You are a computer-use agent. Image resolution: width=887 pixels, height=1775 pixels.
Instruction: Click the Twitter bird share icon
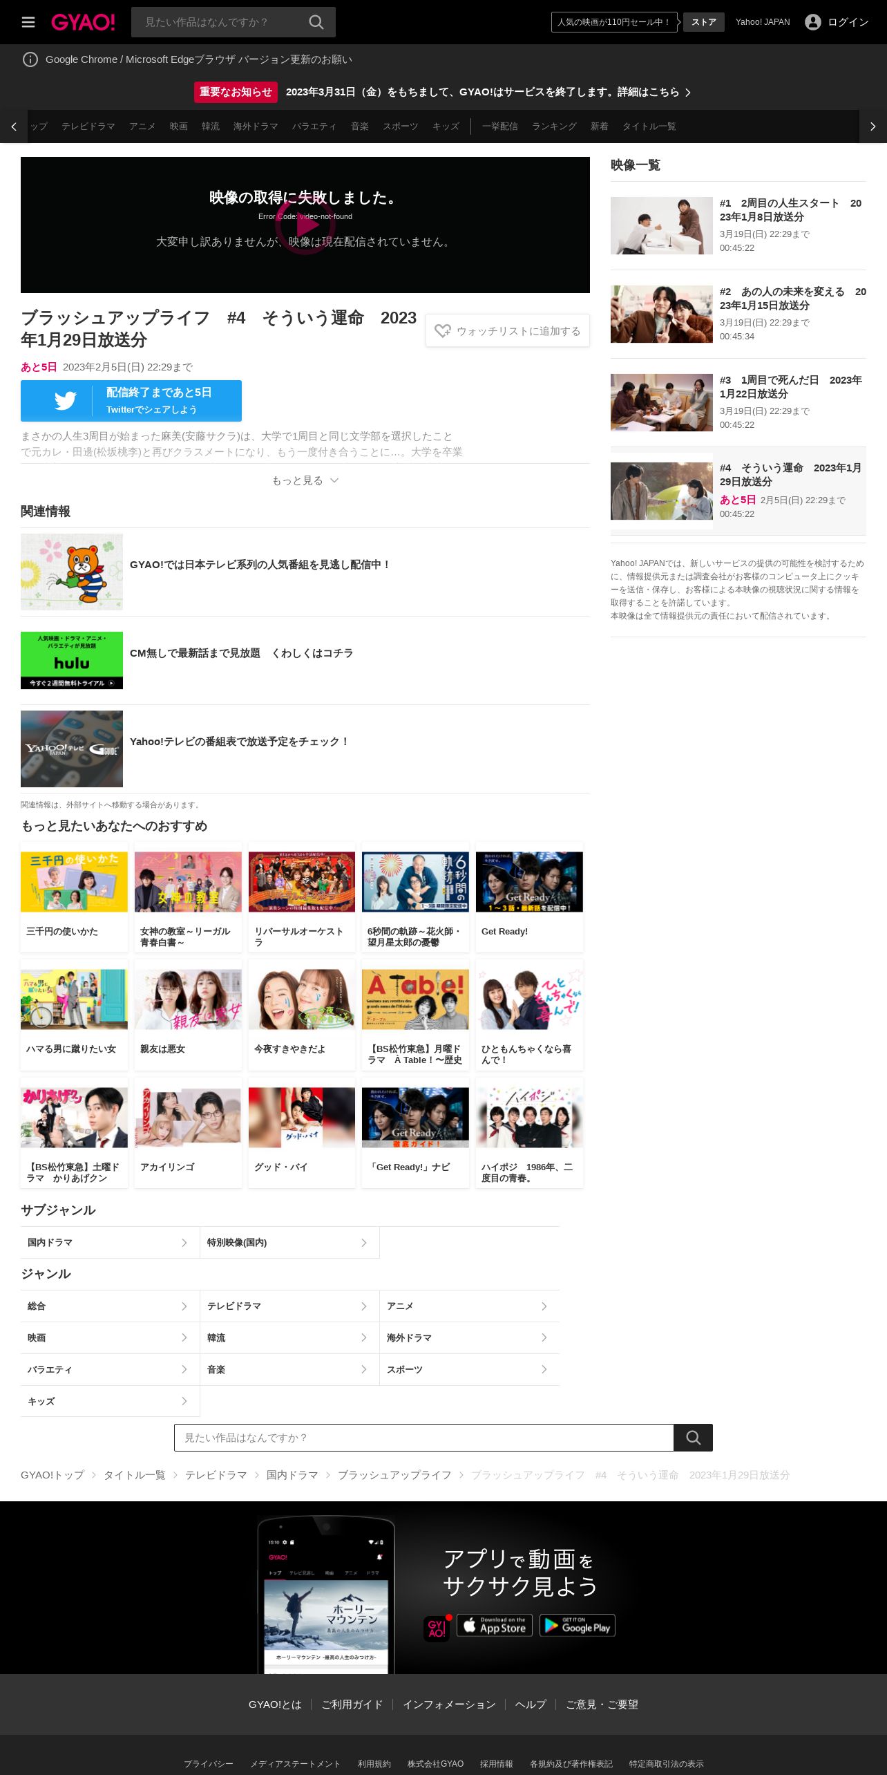pos(66,401)
